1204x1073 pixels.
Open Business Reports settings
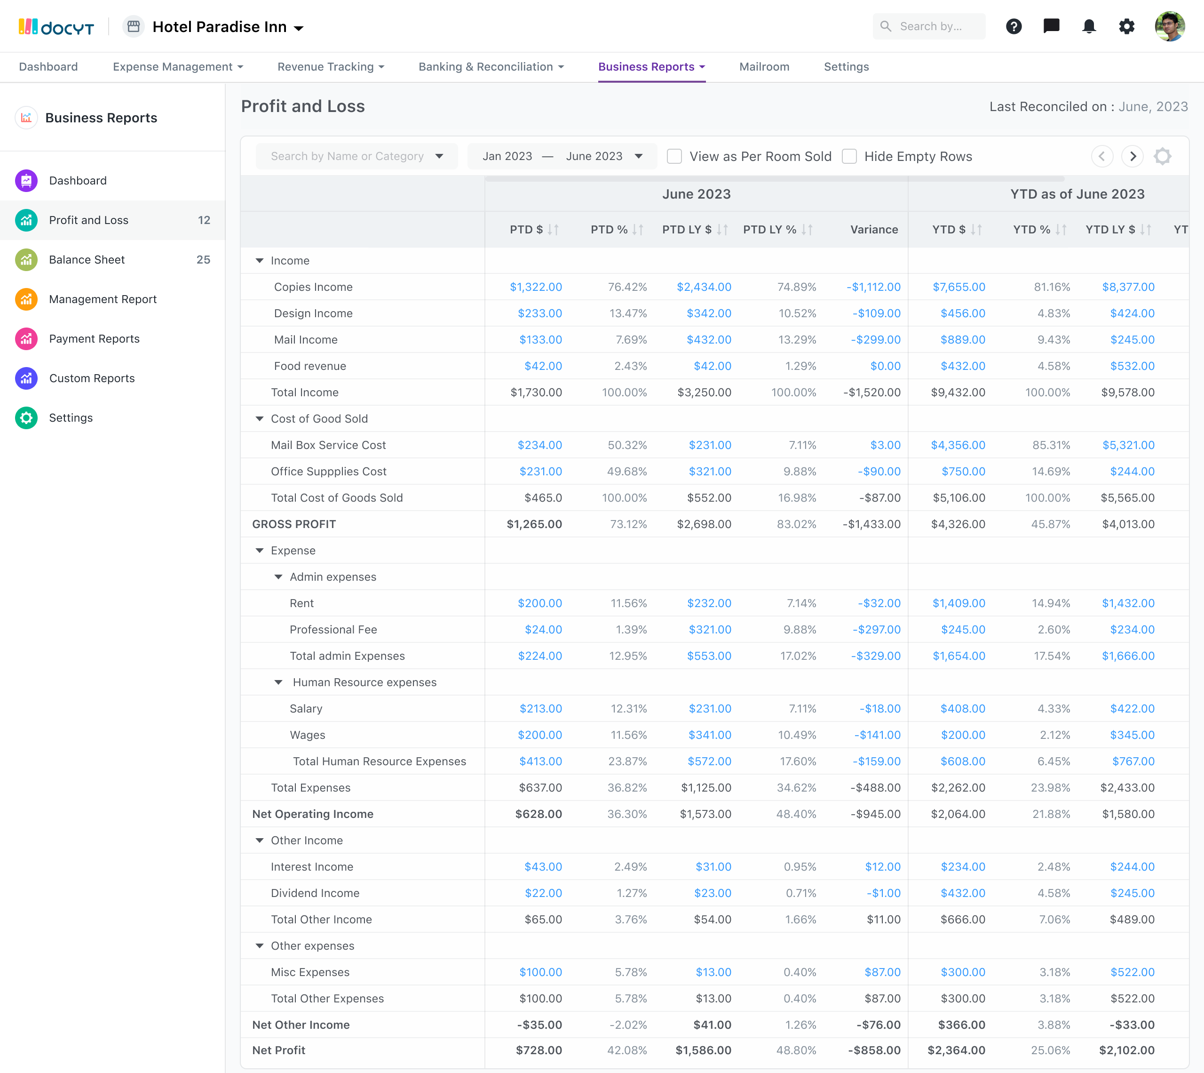(71, 417)
